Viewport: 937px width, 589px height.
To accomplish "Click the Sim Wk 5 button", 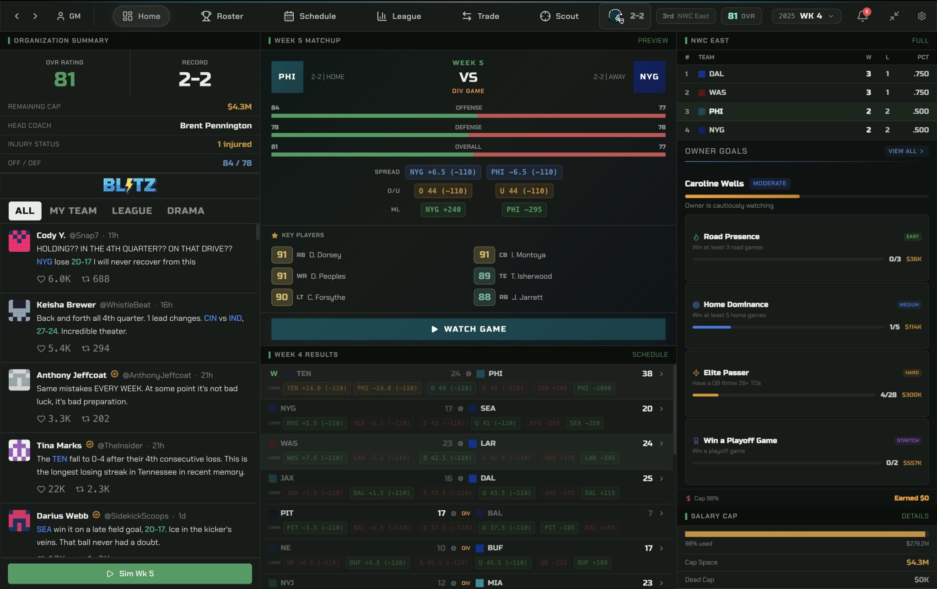I will click(x=130, y=573).
